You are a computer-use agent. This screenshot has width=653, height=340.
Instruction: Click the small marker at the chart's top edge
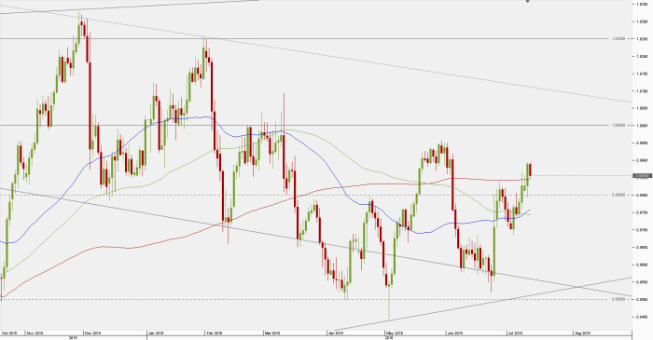(x=527, y=1)
